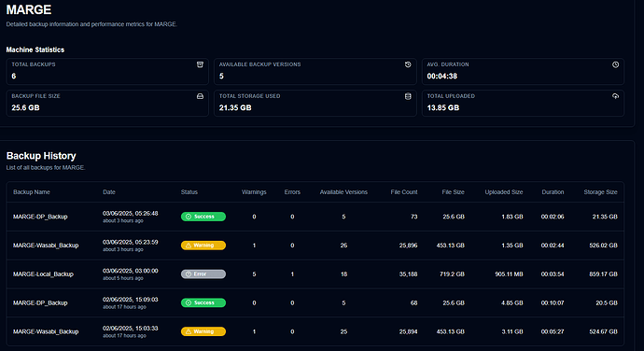644x351 pixels.
Task: Click the Available Versions column header
Action: coord(343,192)
